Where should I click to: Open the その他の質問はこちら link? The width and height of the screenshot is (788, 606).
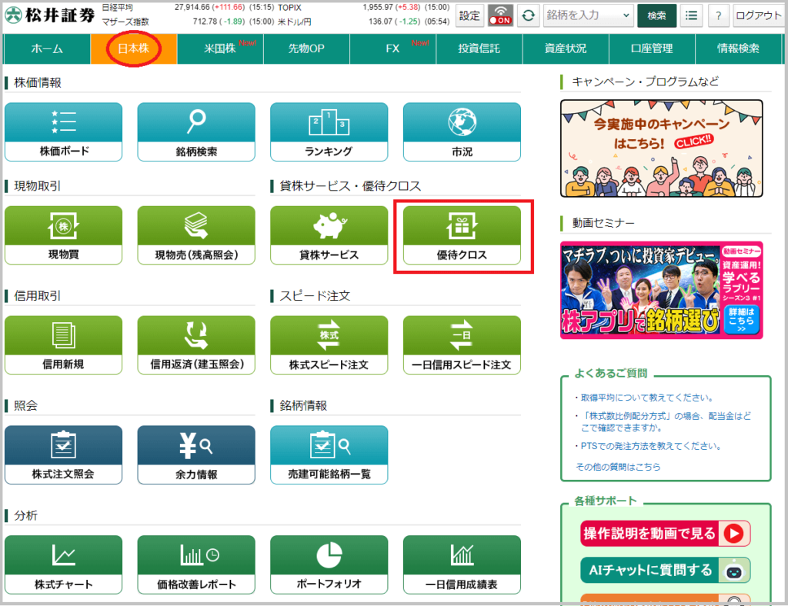point(618,467)
